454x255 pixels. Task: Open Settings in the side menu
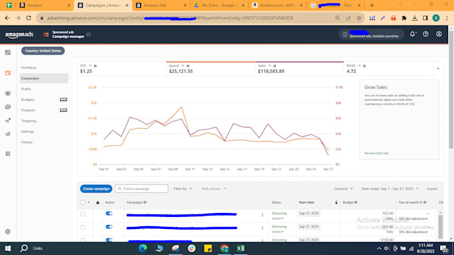[x=27, y=132]
